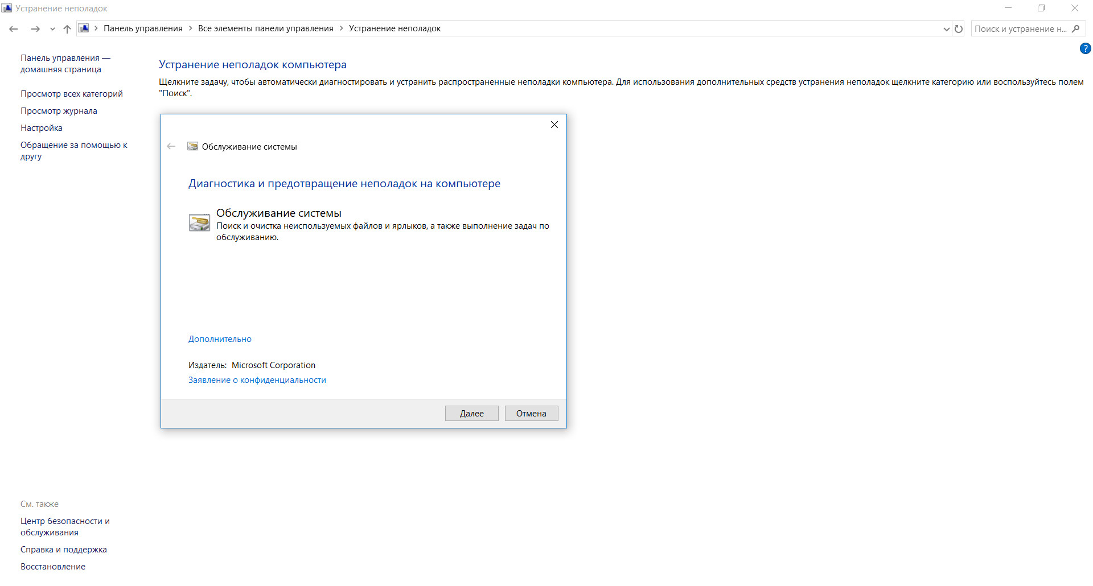Expand chevron after 'Панель управления' breadcrumb
Viewport: 1093px width, 586px height.
pos(190,28)
